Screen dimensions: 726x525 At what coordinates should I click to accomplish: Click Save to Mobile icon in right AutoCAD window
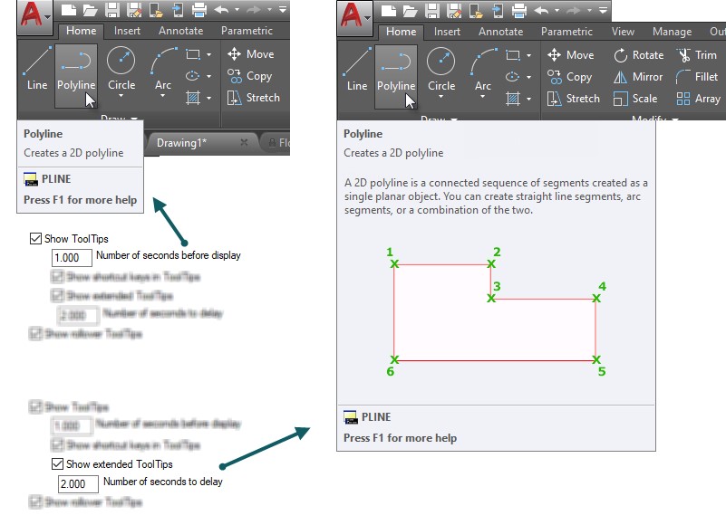click(x=498, y=10)
